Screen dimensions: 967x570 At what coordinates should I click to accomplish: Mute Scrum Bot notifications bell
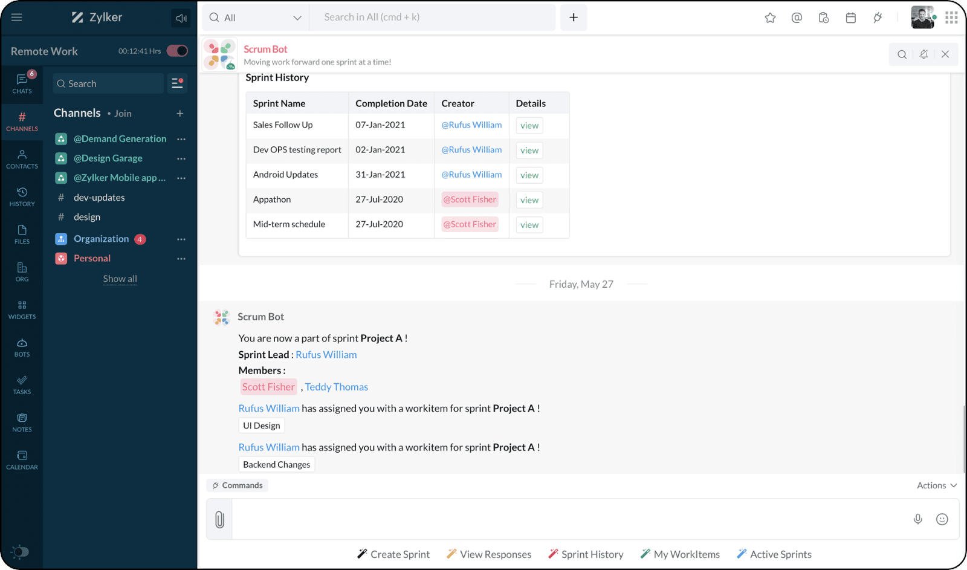923,54
